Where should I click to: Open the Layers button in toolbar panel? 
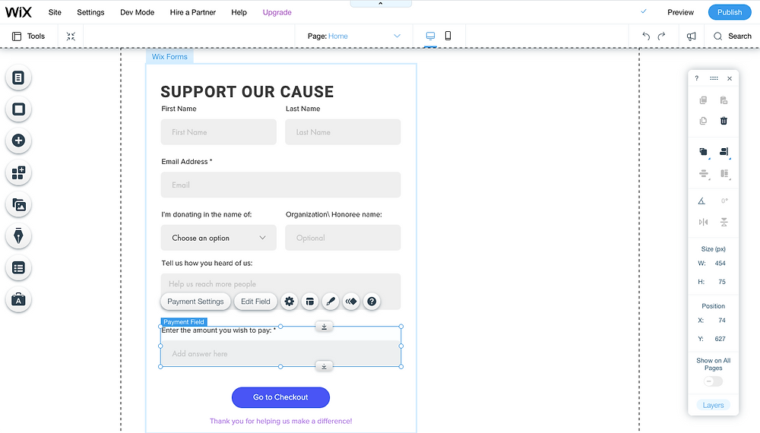[713, 405]
